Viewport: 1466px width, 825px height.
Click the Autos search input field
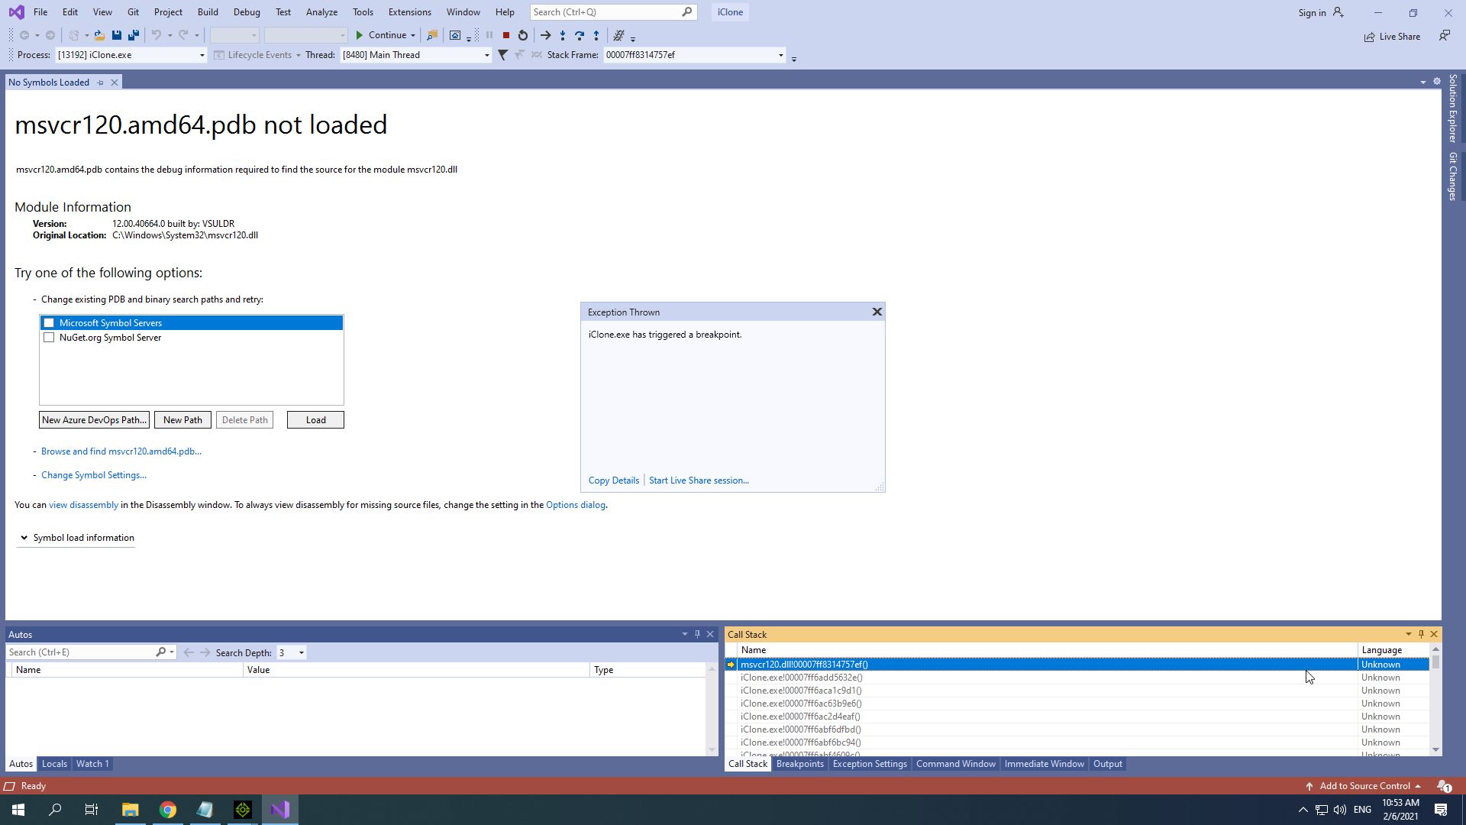click(x=80, y=652)
